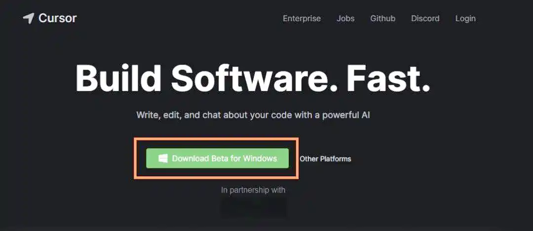Select the Other Platforms link

point(325,159)
